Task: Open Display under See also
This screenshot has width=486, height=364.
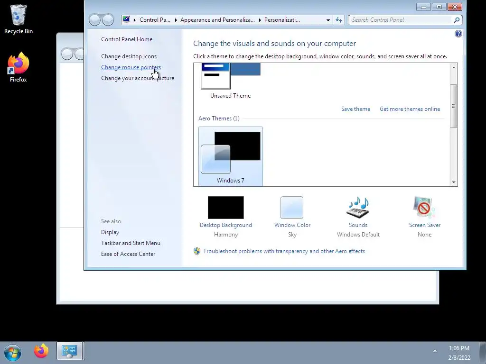Action: click(x=110, y=232)
